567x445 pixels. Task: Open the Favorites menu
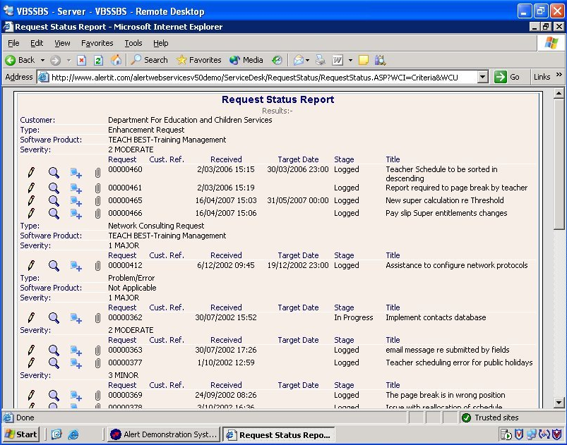click(x=97, y=43)
